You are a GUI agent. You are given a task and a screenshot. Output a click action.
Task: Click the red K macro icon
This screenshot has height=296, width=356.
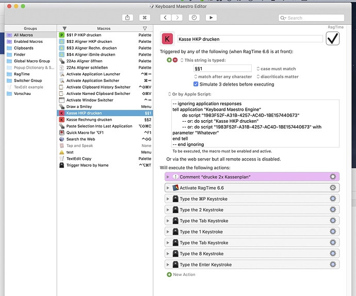coord(167,39)
